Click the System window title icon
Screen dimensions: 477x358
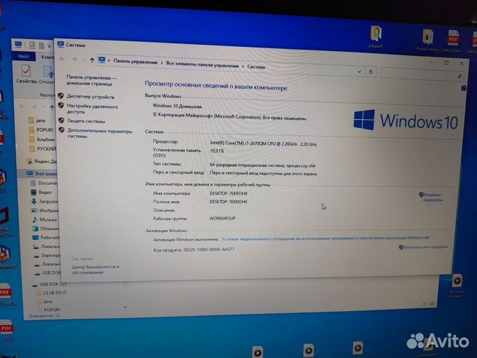[60, 44]
